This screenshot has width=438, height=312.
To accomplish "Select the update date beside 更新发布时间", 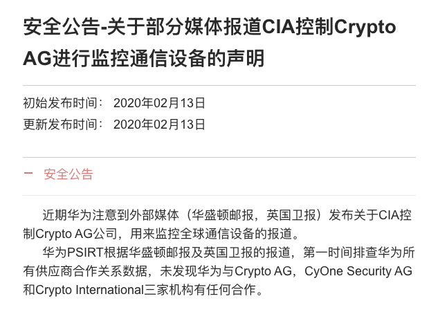I will point(159,124).
